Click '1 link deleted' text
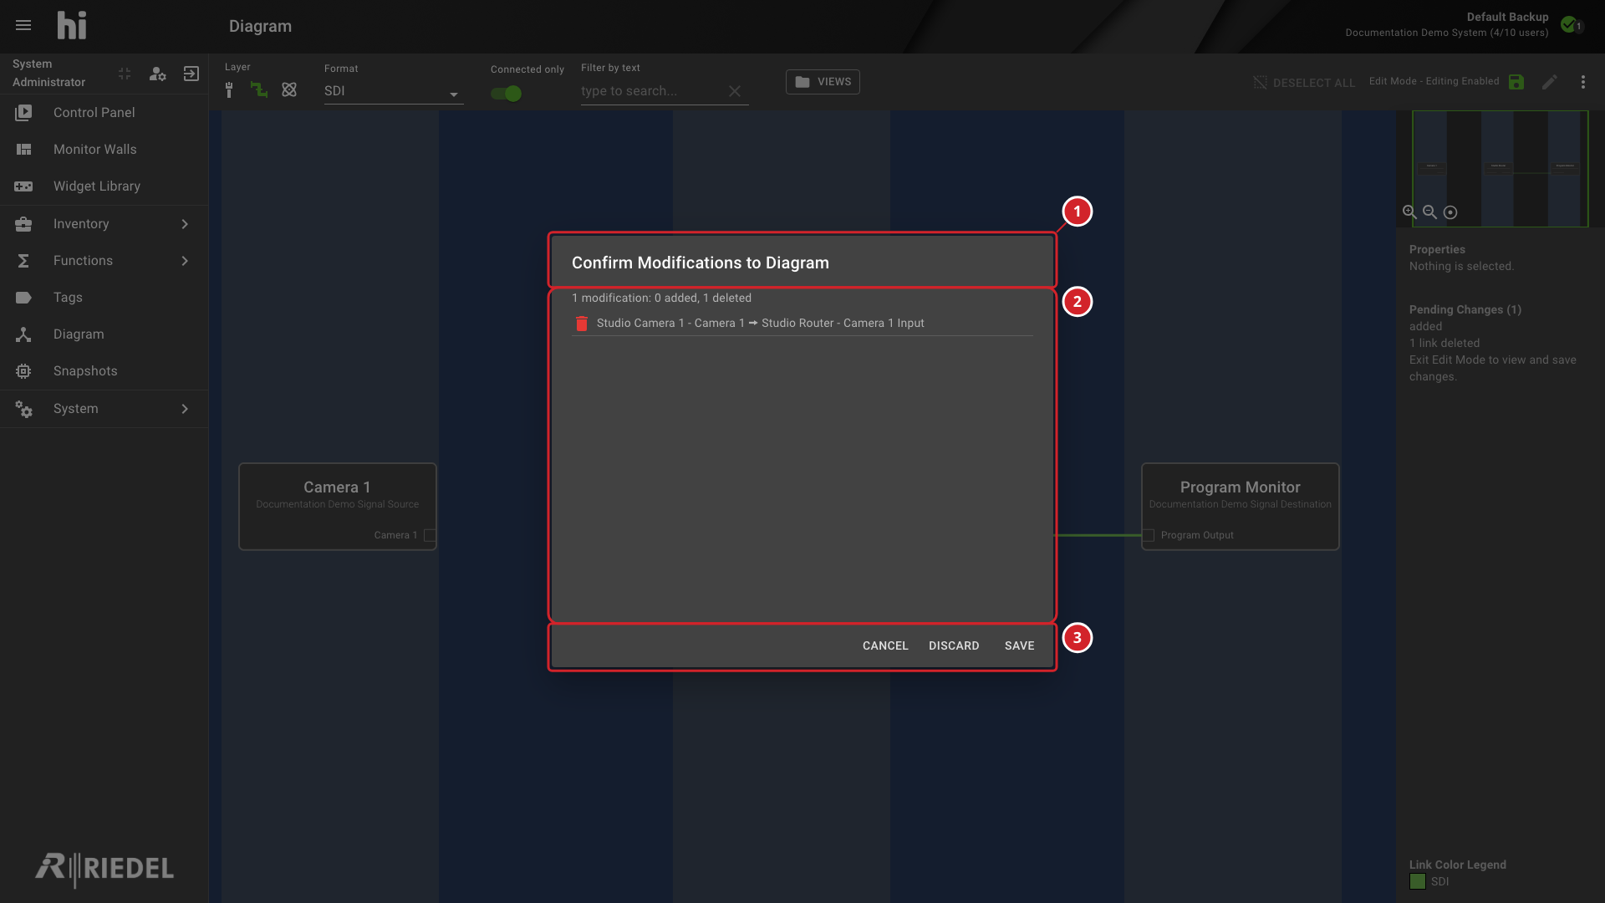 tap(1444, 344)
